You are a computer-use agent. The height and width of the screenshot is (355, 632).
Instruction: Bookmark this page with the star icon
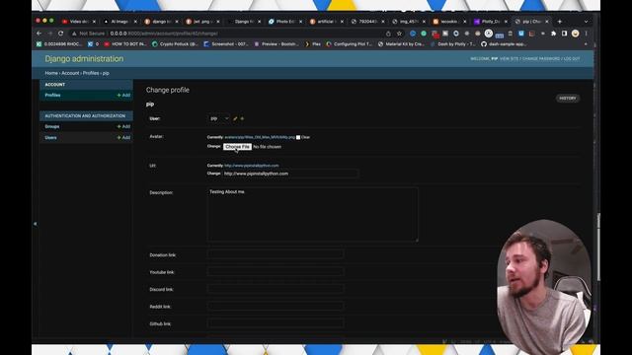point(399,34)
